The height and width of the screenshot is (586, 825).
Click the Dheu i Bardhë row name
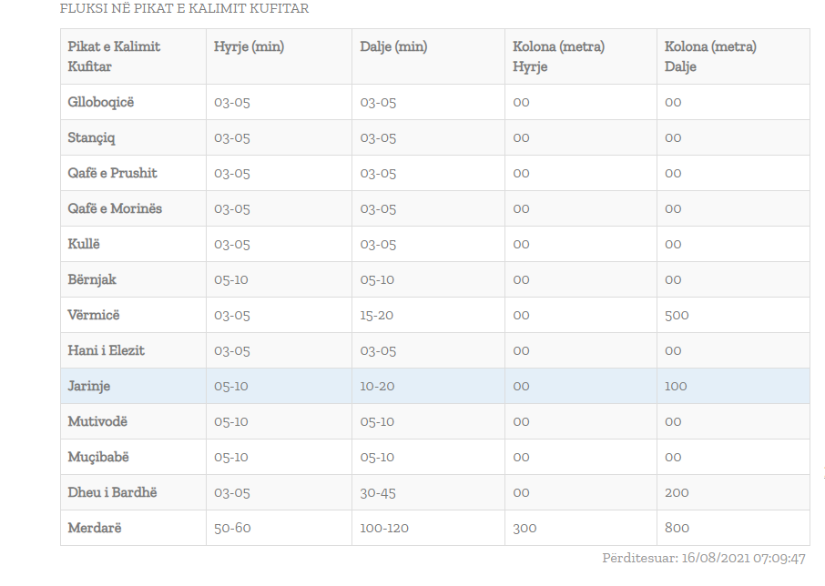pyautogui.click(x=112, y=492)
